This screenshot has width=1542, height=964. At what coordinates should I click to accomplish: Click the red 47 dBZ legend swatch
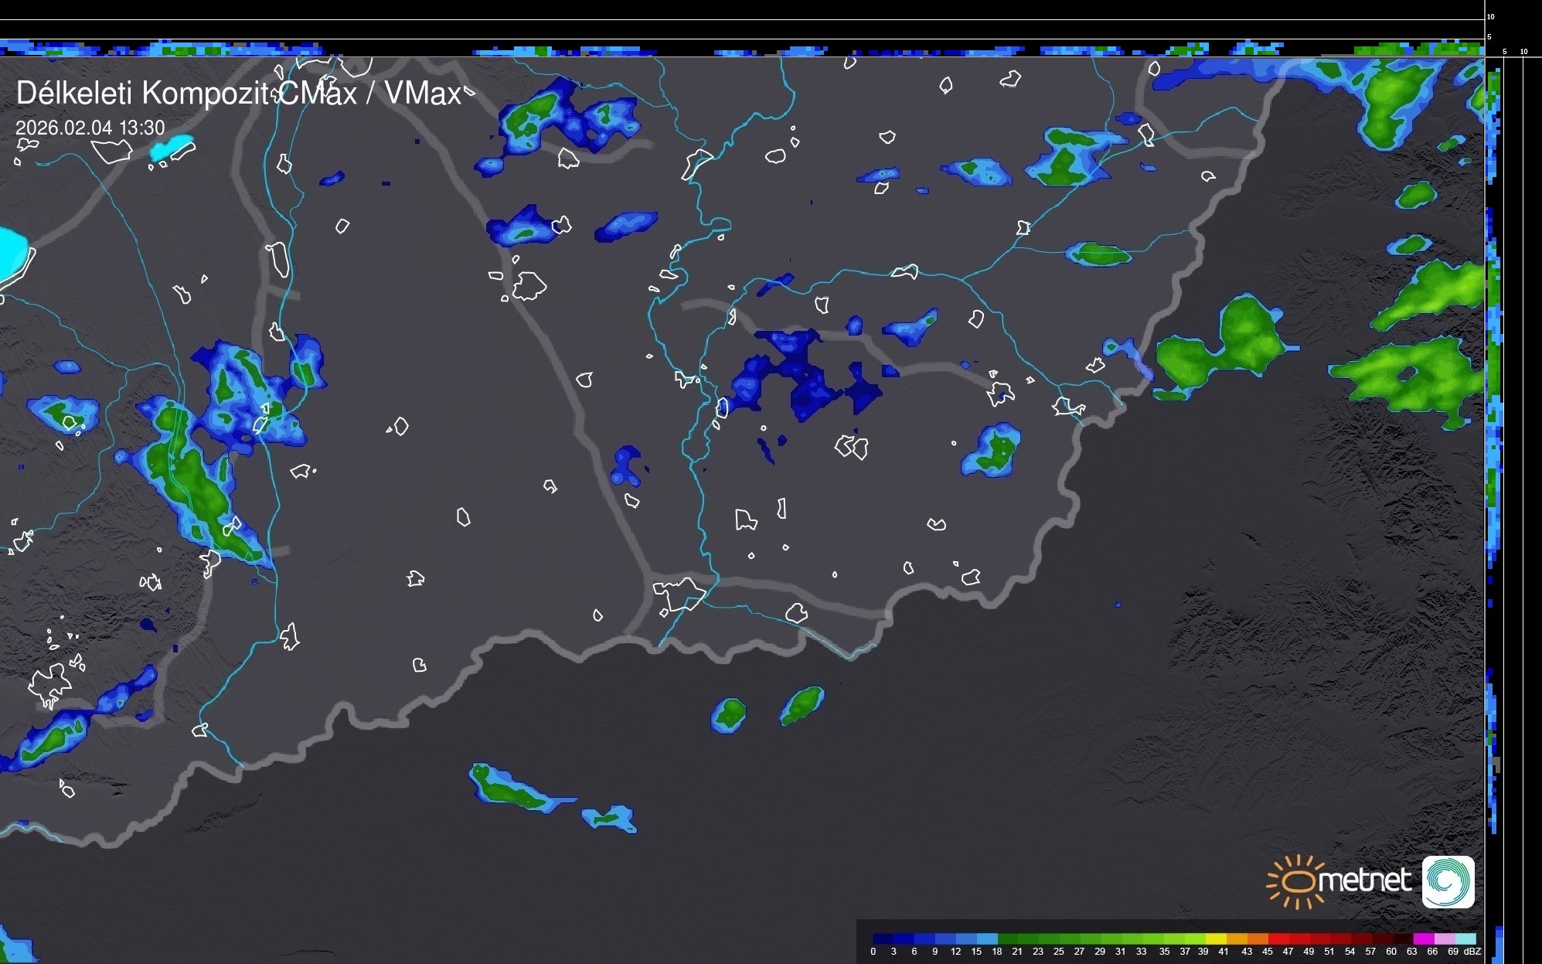(1299, 938)
